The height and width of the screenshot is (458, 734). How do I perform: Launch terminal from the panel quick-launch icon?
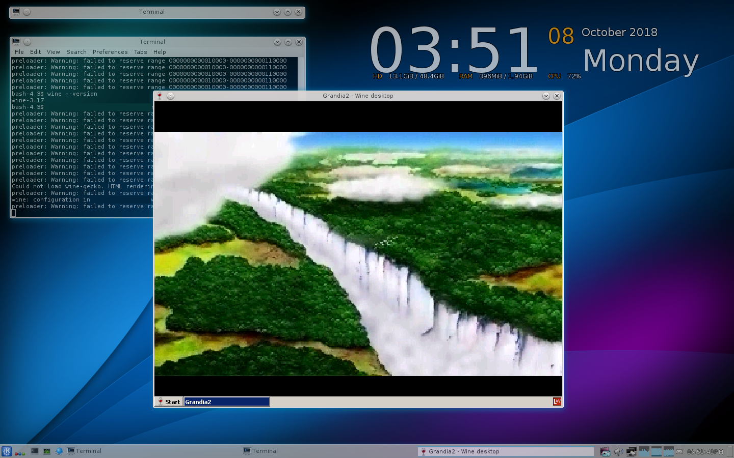click(35, 451)
